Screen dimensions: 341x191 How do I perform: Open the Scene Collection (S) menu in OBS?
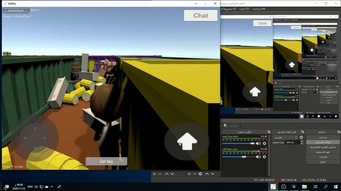[228, 9]
